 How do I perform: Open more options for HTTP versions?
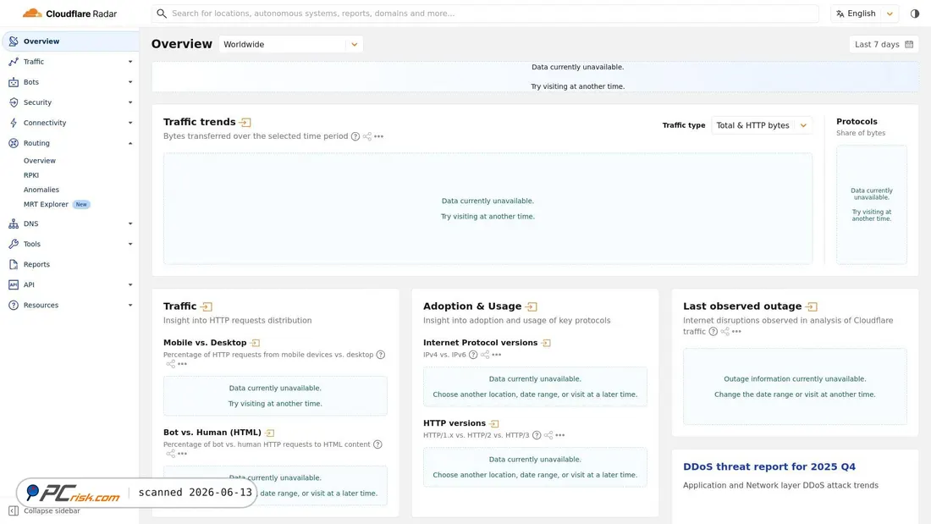tap(560, 435)
